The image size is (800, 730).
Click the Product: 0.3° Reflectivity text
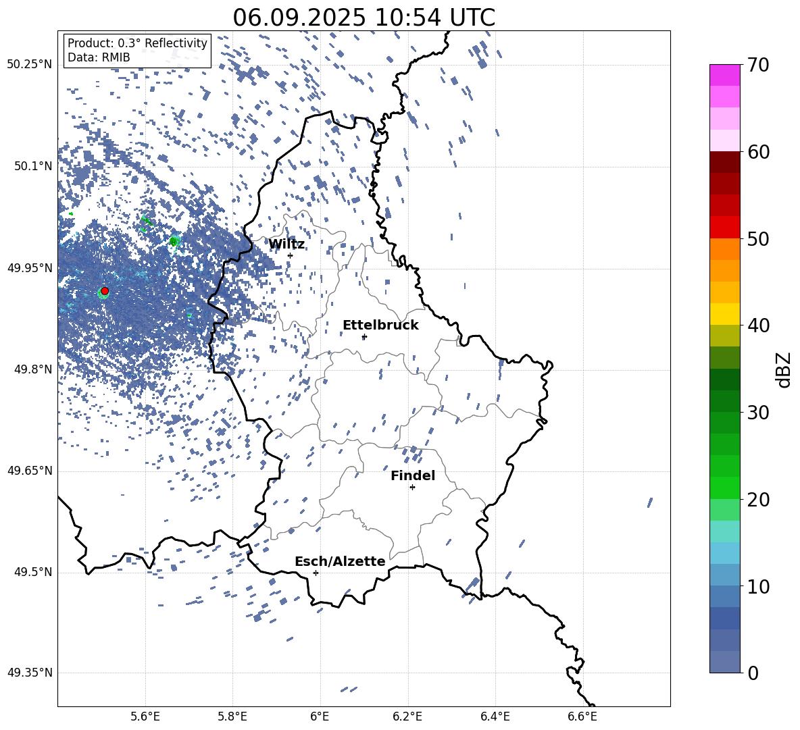point(137,43)
